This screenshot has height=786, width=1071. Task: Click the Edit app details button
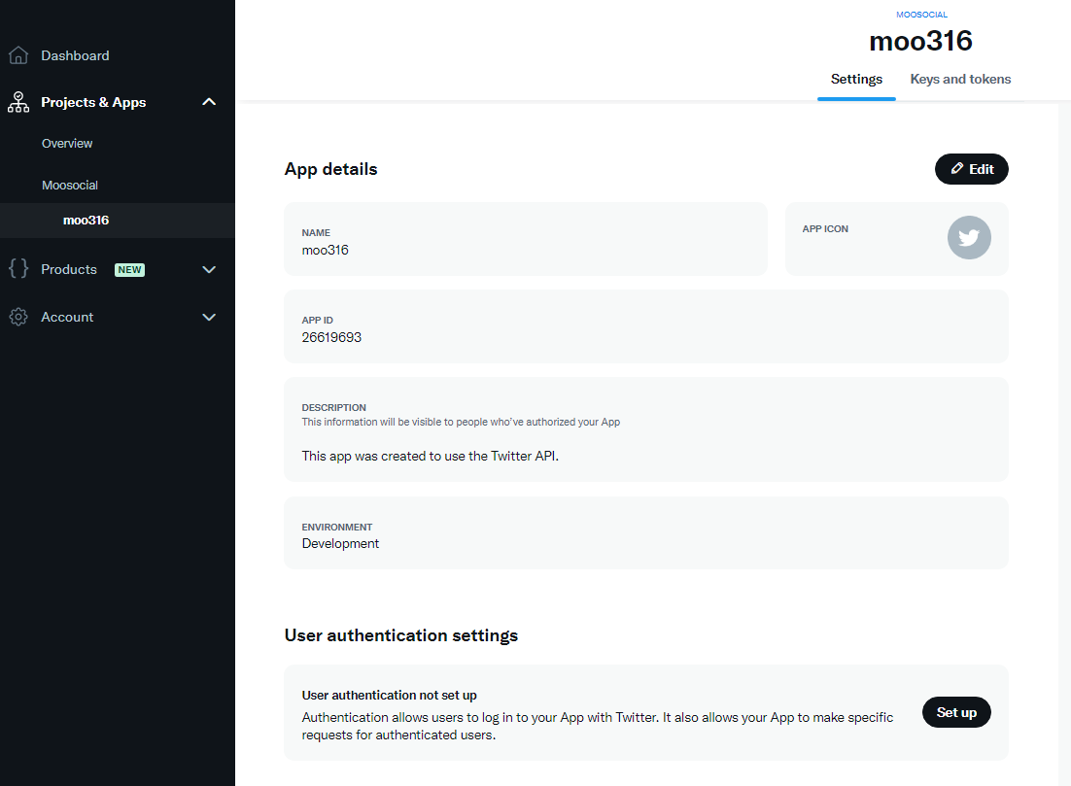971,169
